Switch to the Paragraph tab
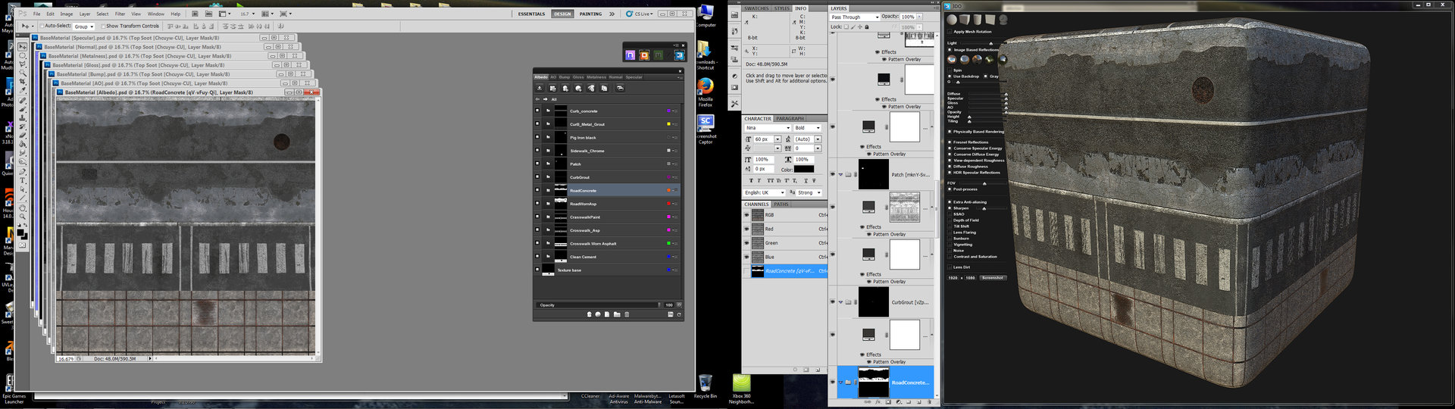This screenshot has height=409, width=1455. point(790,119)
